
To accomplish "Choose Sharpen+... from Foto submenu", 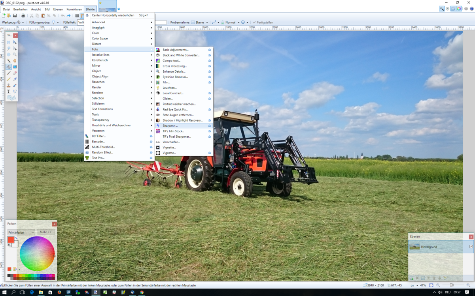I will pyautogui.click(x=184, y=126).
